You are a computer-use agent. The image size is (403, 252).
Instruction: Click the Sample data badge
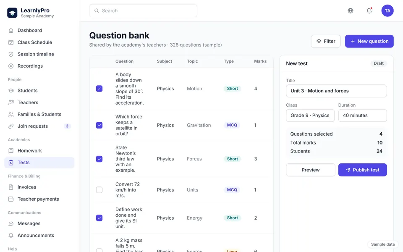coord(383,244)
